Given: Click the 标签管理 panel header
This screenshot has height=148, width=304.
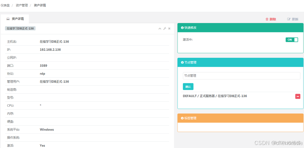Looking at the screenshot, I should [x=240, y=118].
